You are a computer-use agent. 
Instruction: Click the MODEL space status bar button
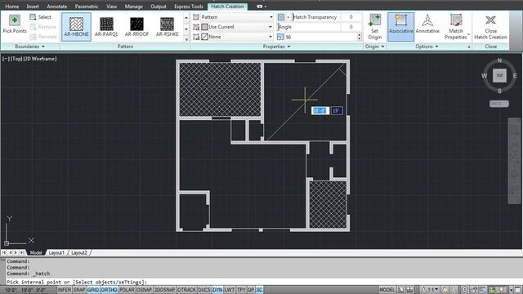pos(387,290)
